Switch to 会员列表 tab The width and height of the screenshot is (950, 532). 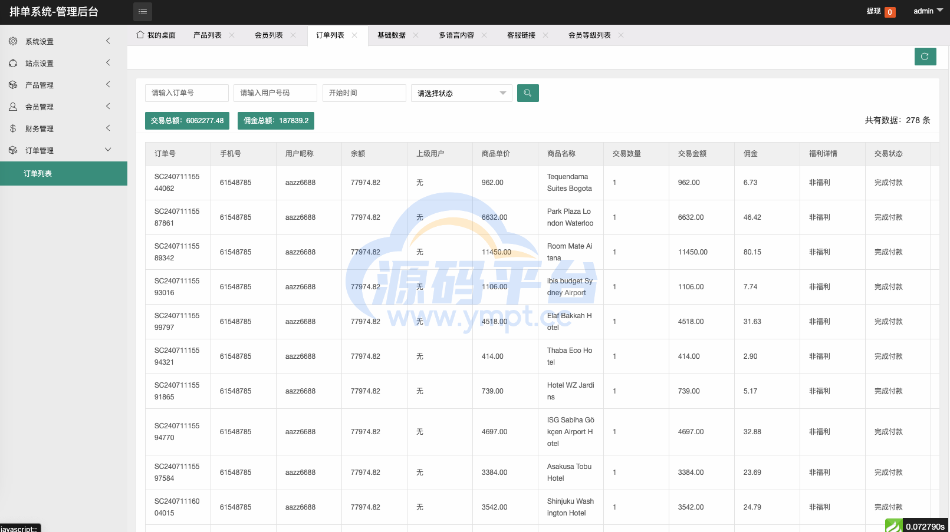tap(269, 35)
